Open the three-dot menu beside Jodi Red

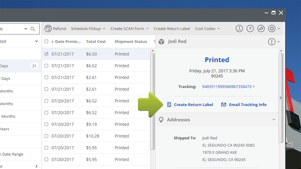click(272, 42)
